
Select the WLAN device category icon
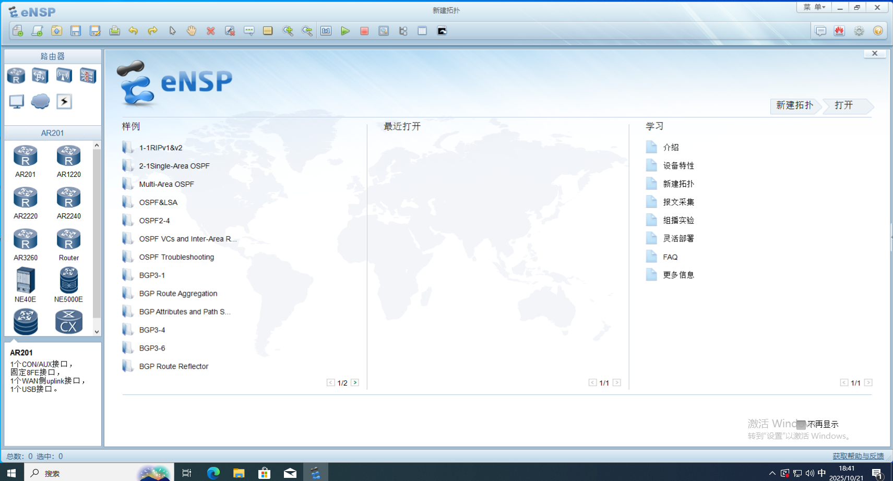pyautogui.click(x=64, y=76)
